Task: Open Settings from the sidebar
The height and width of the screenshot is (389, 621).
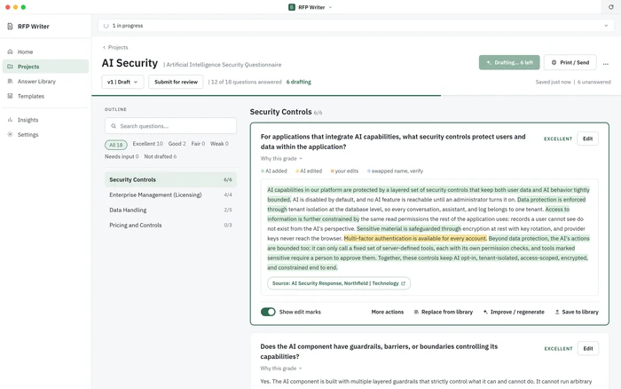Action: (45, 134)
